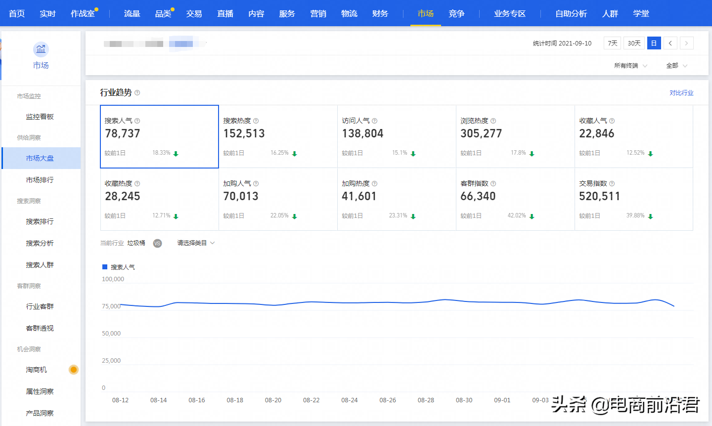The height and width of the screenshot is (426, 712).
Task: Open 搜索排行 in the sidebar
Action: [x=40, y=221]
